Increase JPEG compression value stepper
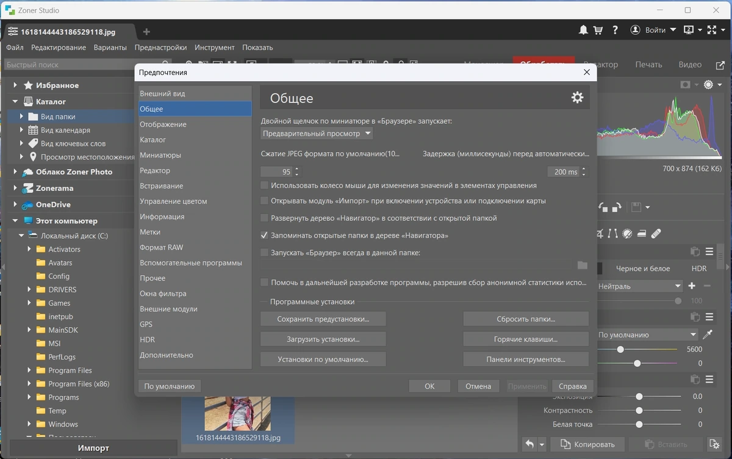Viewport: 732px width, 459px height. pos(297,170)
